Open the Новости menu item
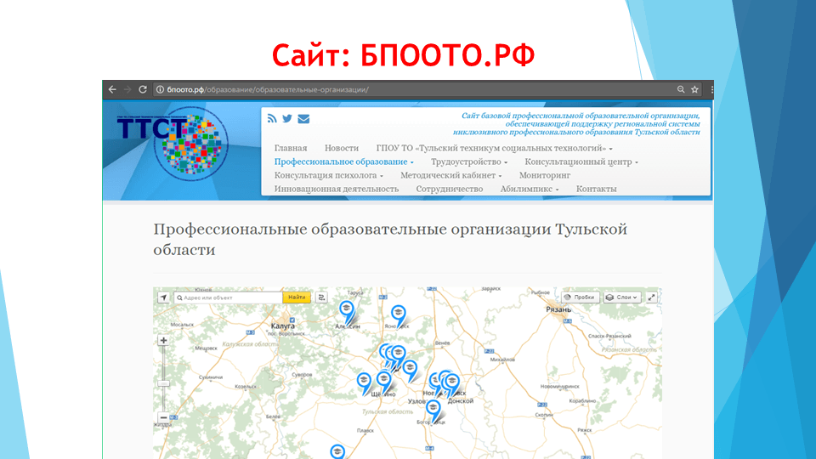The width and height of the screenshot is (816, 459). [x=342, y=148]
